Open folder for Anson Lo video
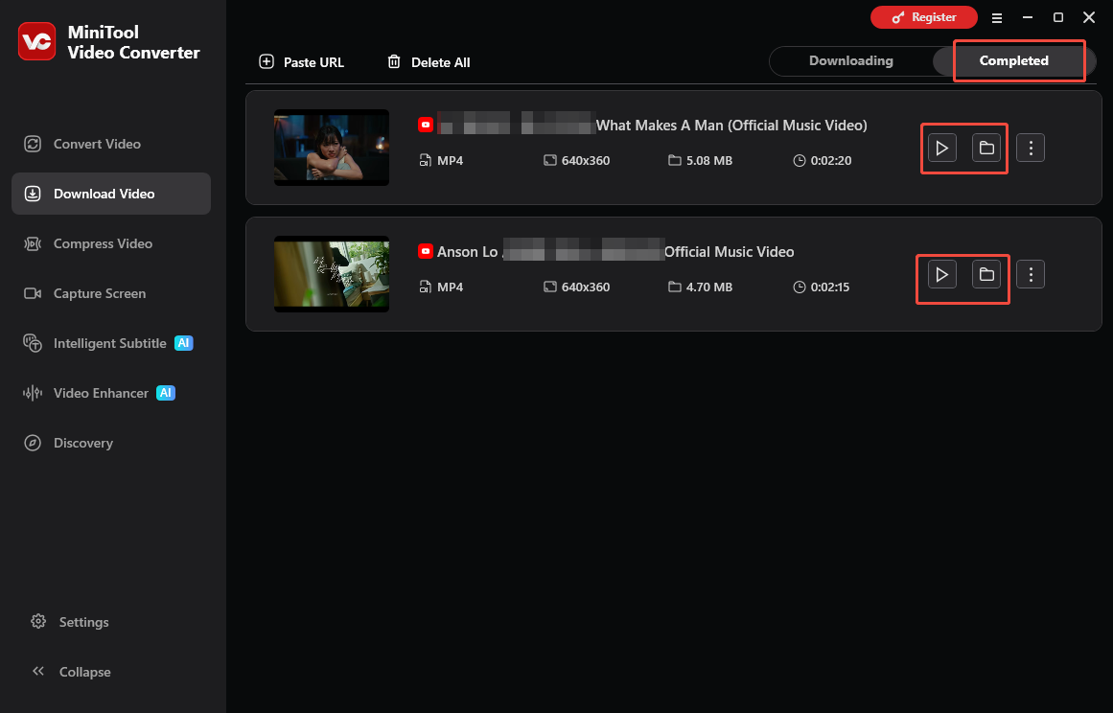 (986, 274)
